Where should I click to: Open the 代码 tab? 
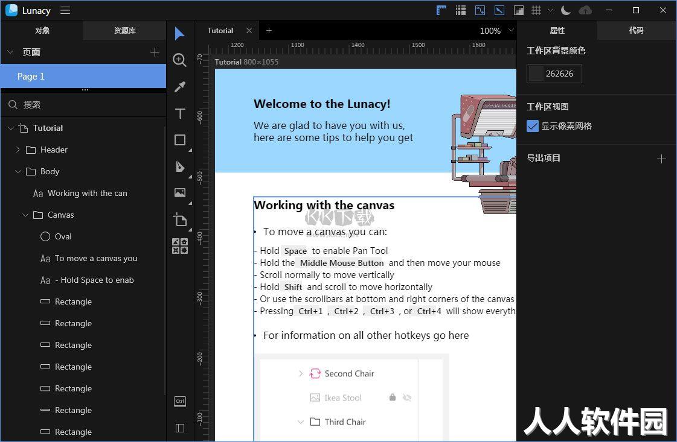637,30
